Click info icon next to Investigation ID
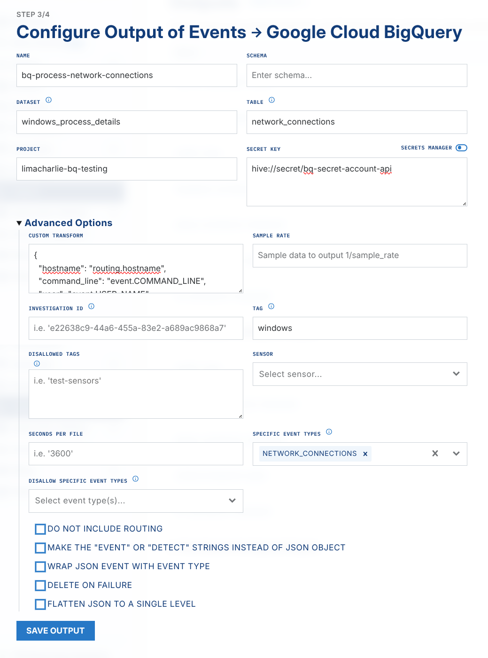Image resolution: width=488 pixels, height=658 pixels. 91,306
